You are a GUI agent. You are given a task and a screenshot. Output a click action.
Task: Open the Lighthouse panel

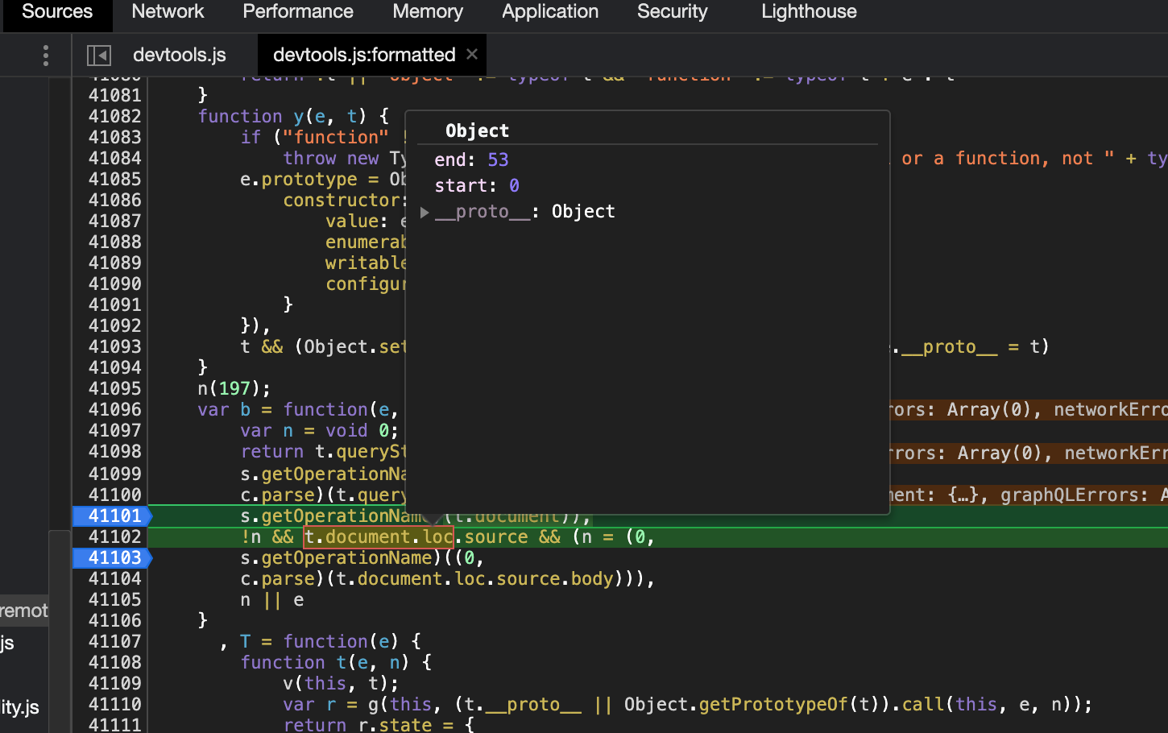tap(808, 12)
